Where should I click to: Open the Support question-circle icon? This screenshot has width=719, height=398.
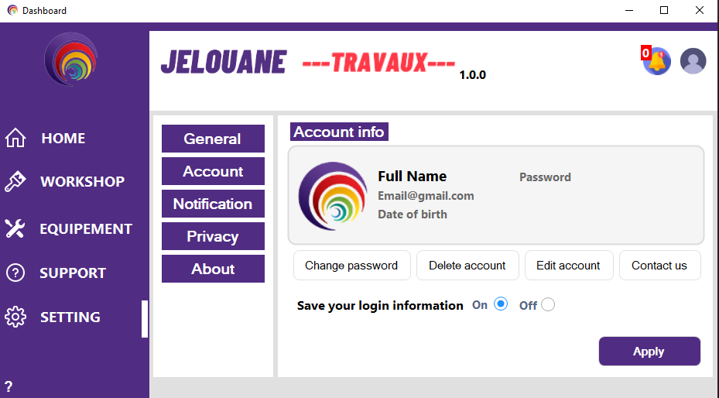point(15,273)
